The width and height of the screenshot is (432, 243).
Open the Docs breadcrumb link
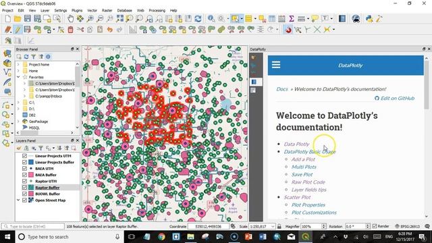[282, 89]
